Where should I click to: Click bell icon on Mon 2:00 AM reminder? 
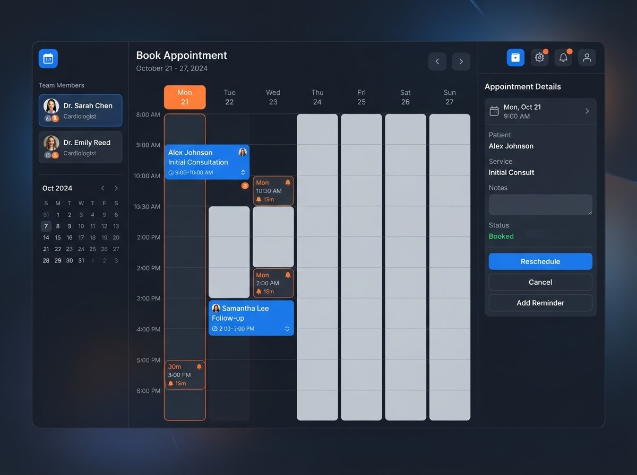(288, 275)
